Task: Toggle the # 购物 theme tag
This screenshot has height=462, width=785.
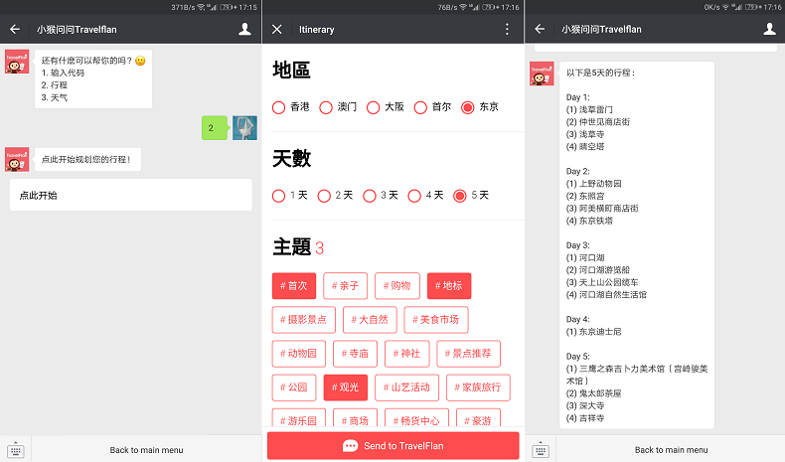Action: (397, 286)
